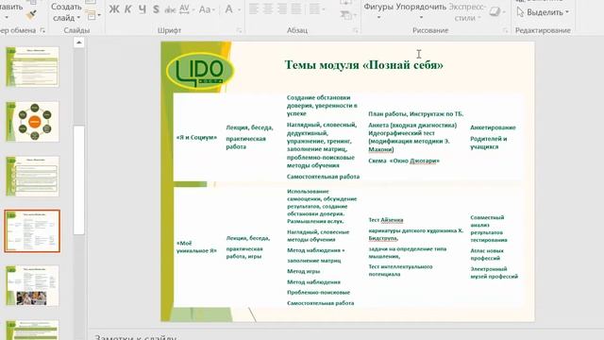Justify text using the justify icon

[296, 8]
